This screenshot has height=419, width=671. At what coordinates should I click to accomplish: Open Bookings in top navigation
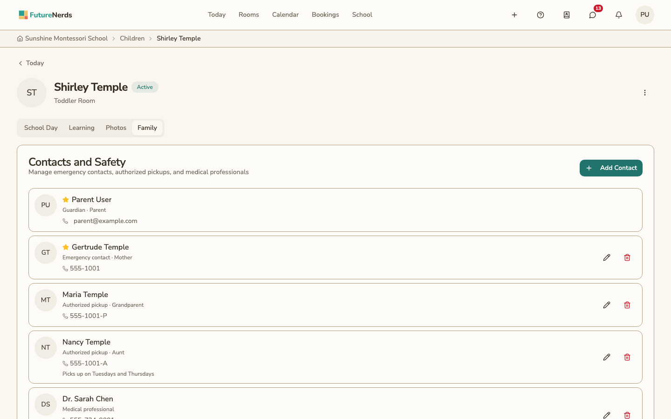(325, 15)
